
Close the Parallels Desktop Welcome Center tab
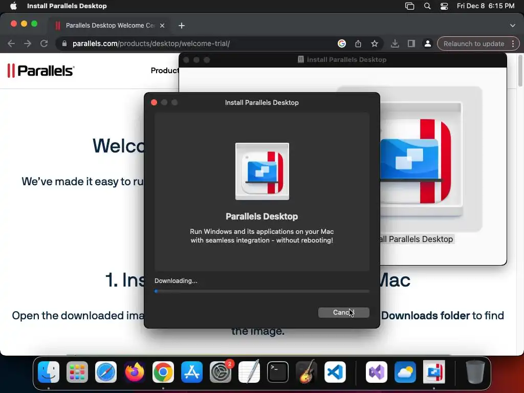[x=162, y=26]
